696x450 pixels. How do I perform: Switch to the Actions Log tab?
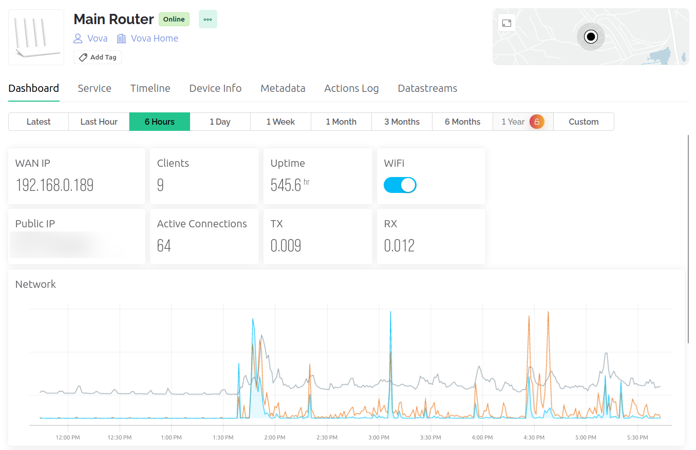(351, 88)
